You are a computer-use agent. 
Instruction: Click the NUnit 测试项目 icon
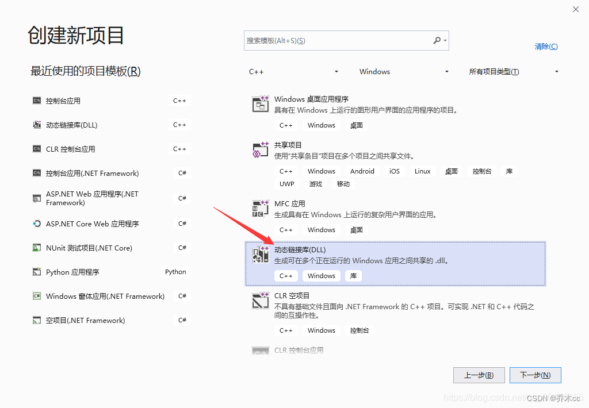(x=36, y=248)
